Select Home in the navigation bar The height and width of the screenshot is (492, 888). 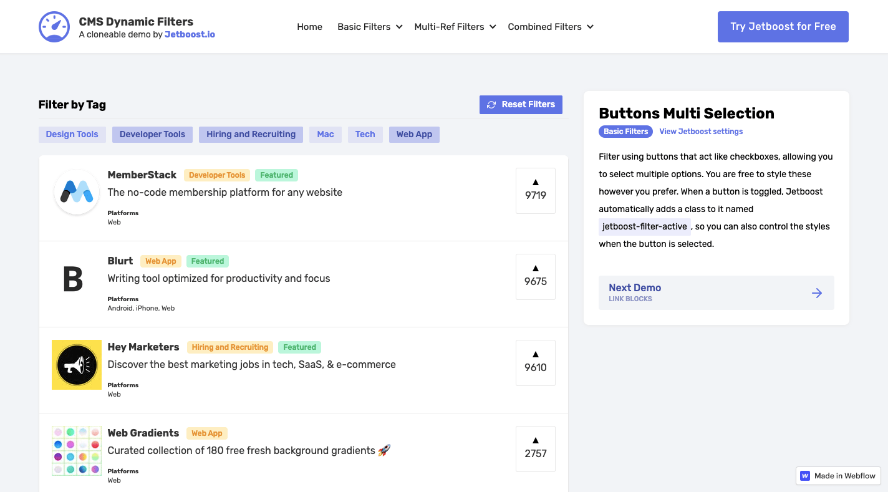tap(309, 26)
